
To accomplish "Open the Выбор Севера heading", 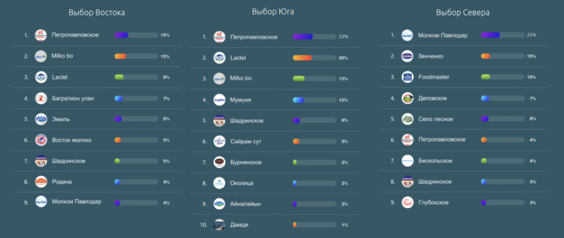I will pyautogui.click(x=462, y=13).
